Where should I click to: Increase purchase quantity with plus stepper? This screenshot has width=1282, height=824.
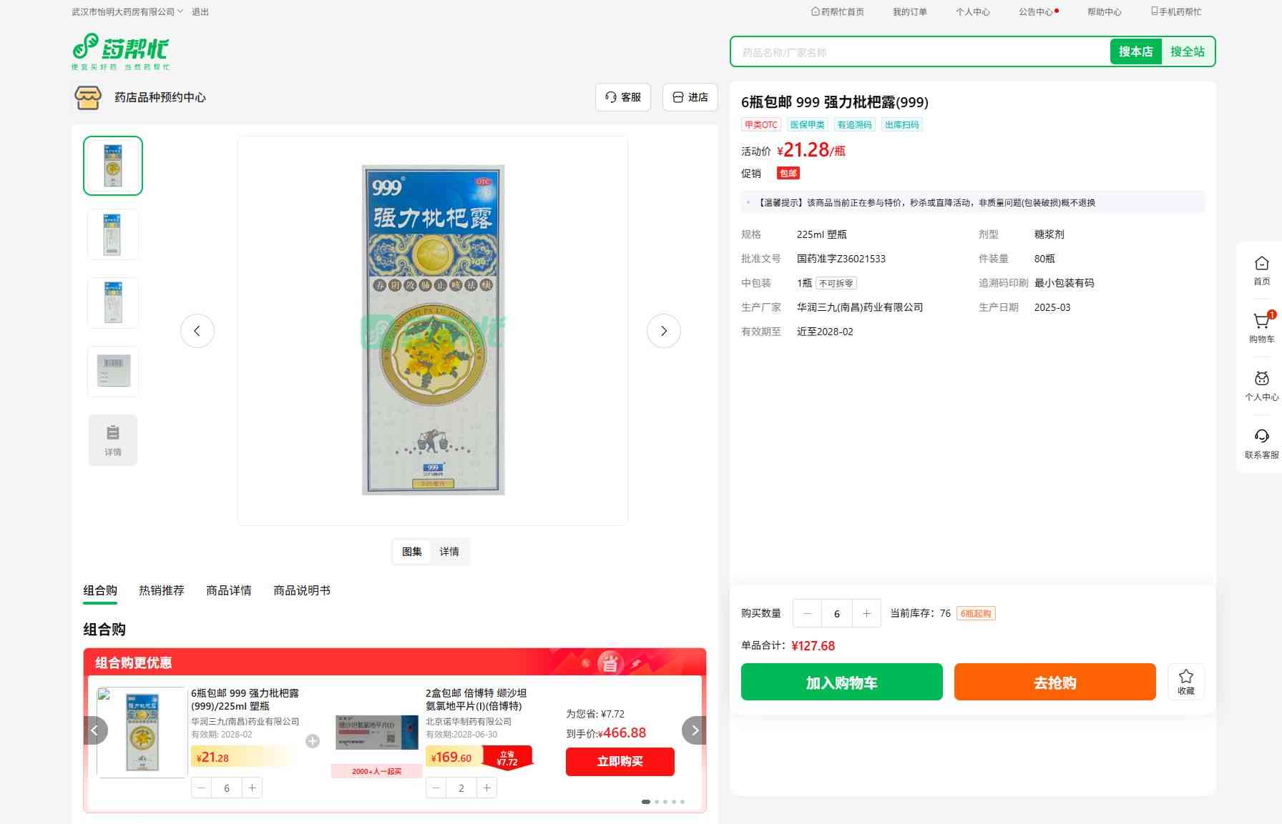[866, 613]
